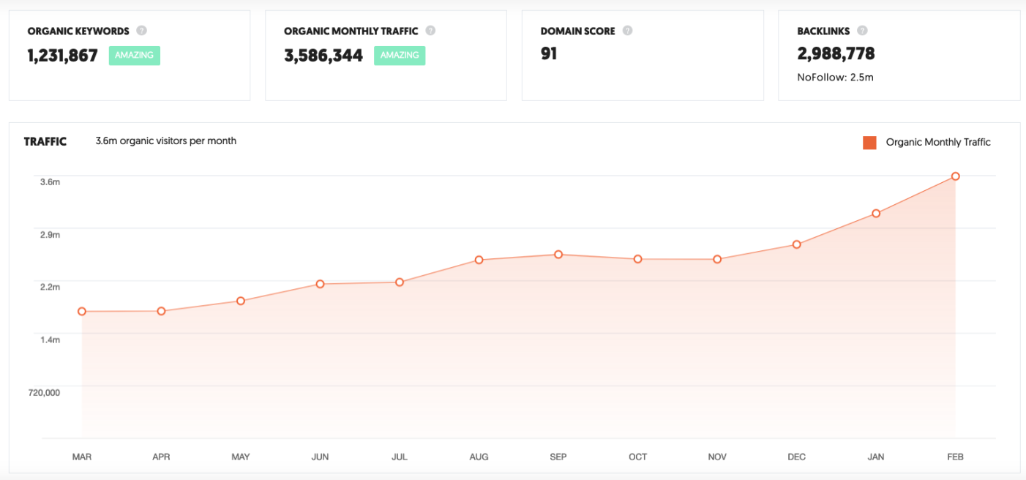
Task: Click the JUN label on the x-axis
Action: click(320, 457)
